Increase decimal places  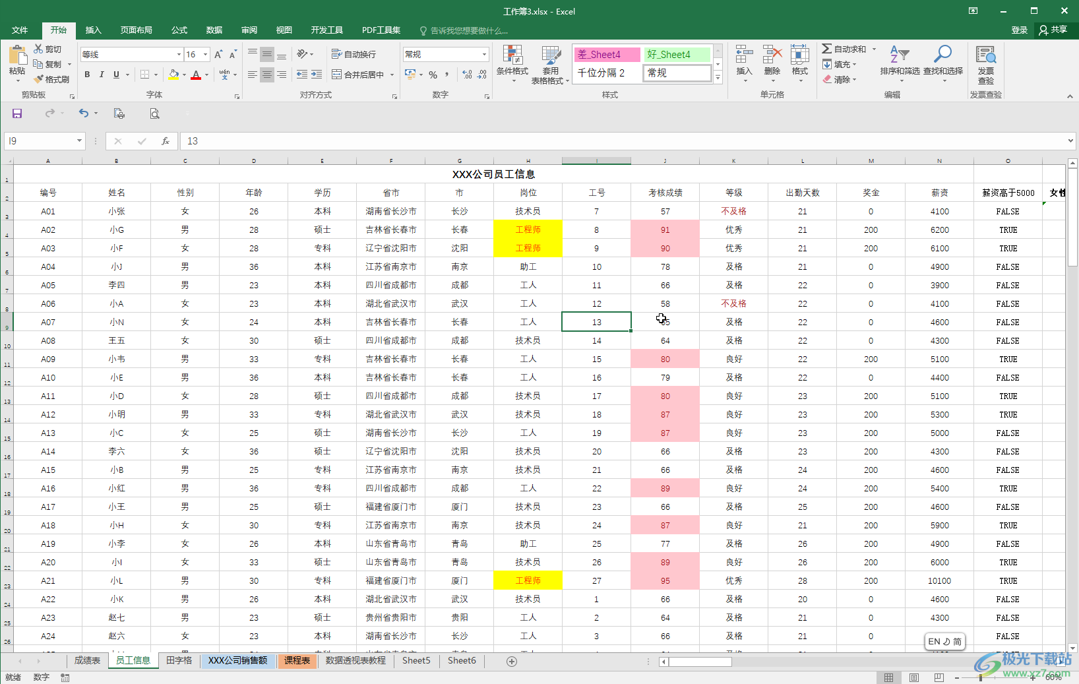[468, 75]
